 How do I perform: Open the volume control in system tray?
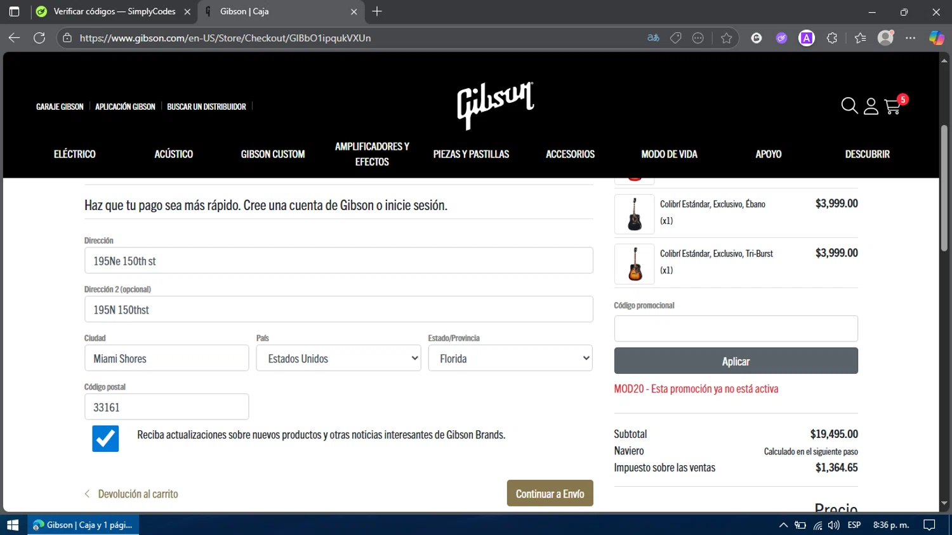(834, 525)
